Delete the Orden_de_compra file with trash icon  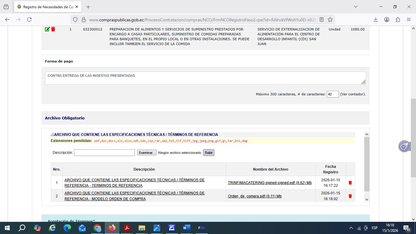point(350,196)
